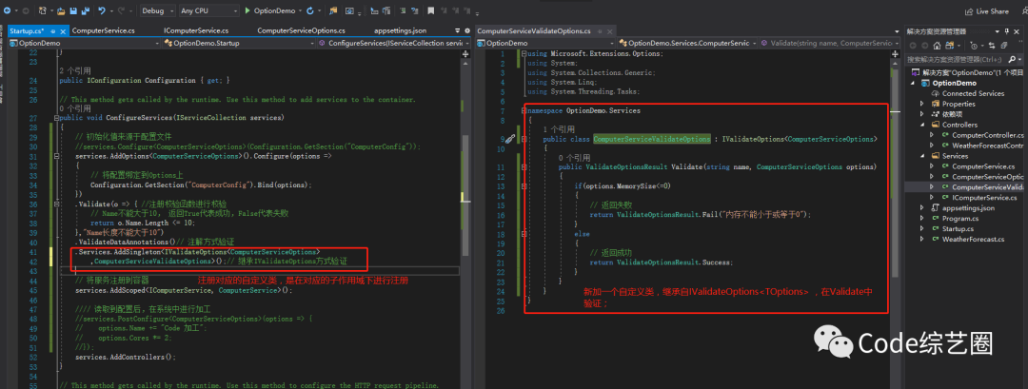
Task: Click the browser refresh icon in toolbar
Action: pyautogui.click(x=309, y=11)
